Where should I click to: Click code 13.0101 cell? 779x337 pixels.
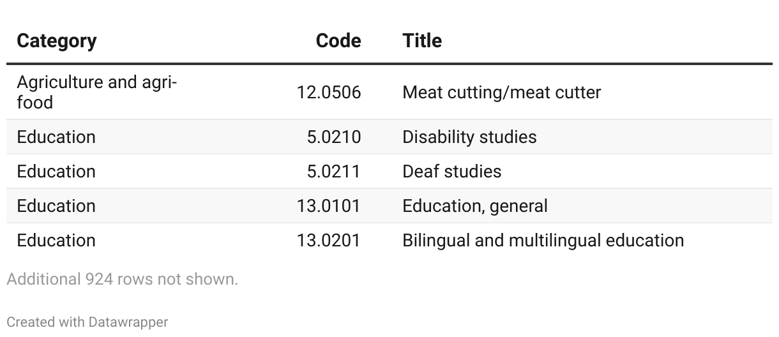[x=328, y=206]
